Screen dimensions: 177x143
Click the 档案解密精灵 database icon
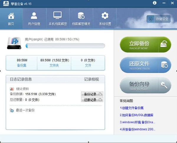coord(81,16)
